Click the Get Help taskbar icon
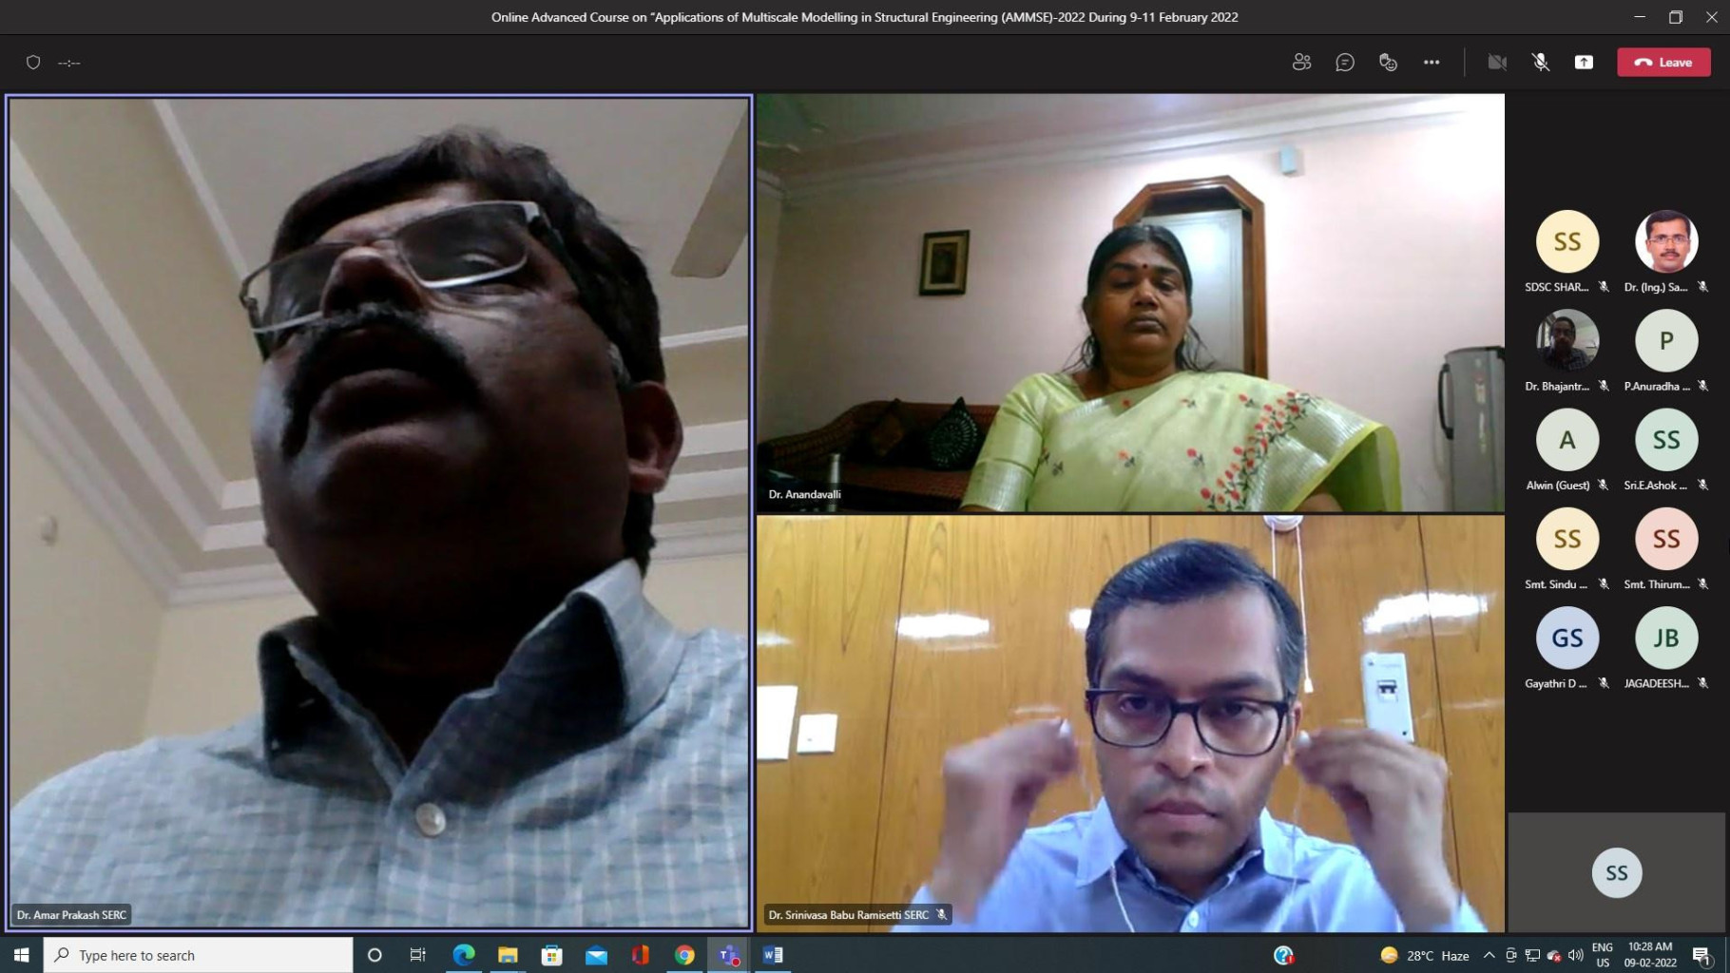The image size is (1730, 973). coord(1283,955)
